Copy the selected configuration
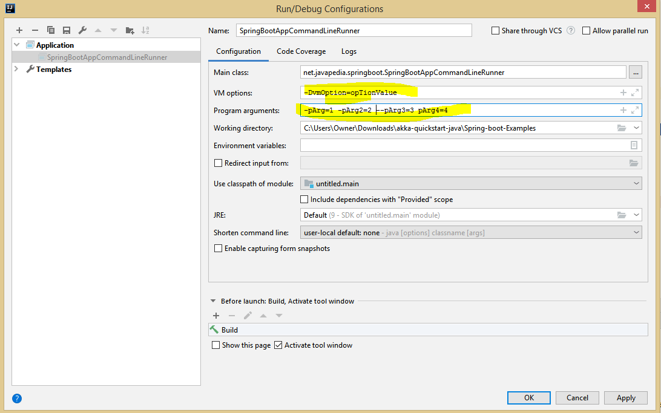Image resolution: width=661 pixels, height=413 pixels. coord(51,30)
